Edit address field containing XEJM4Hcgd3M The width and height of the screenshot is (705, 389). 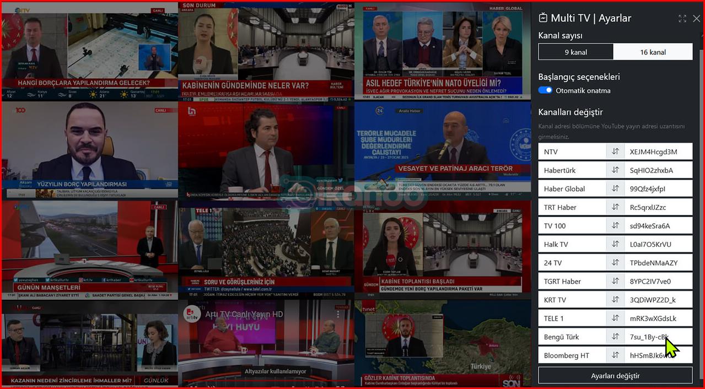coord(659,152)
